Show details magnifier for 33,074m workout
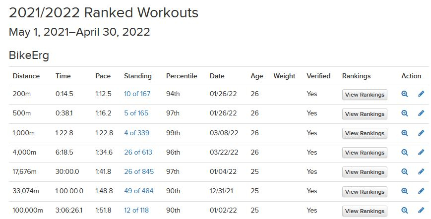 404,191
